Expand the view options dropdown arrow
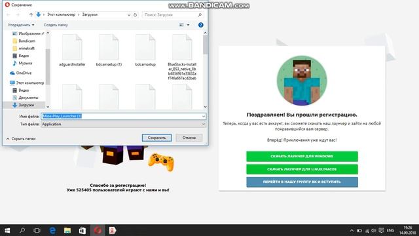 188,25
